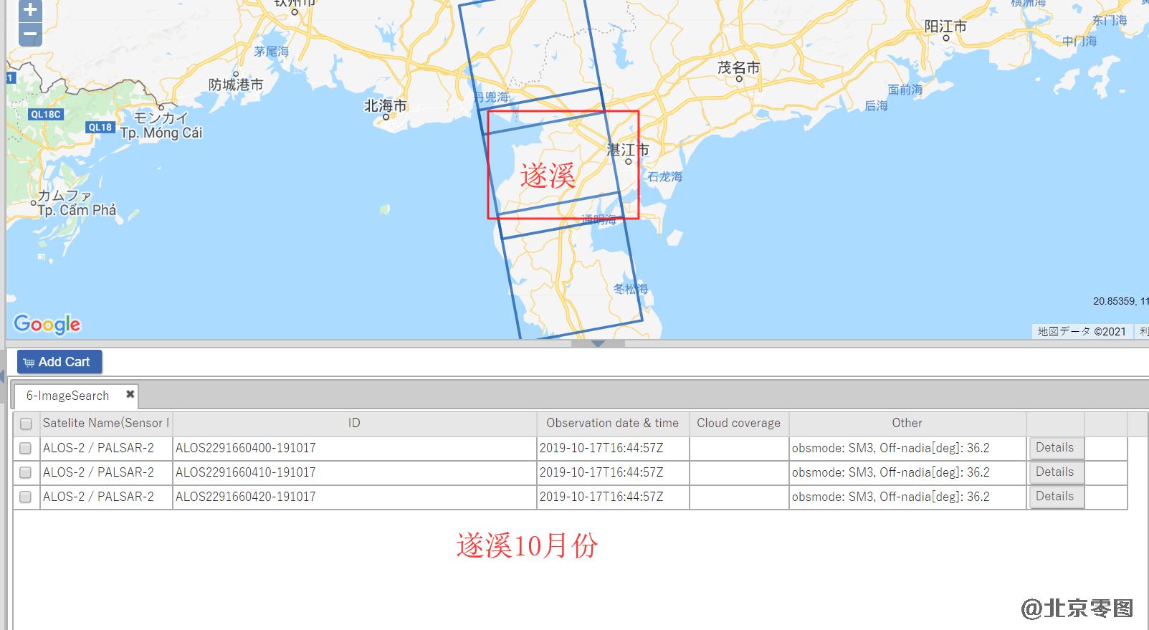
Task: Sort by Observation date & time column
Action: click(x=612, y=424)
